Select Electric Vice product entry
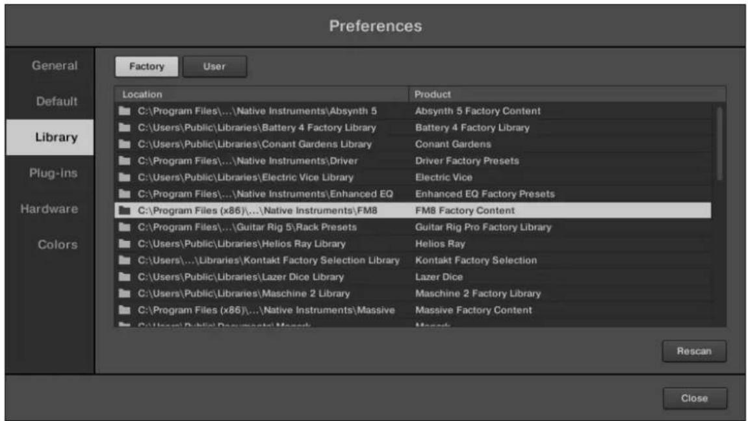This screenshot has height=421, width=748. pos(444,177)
